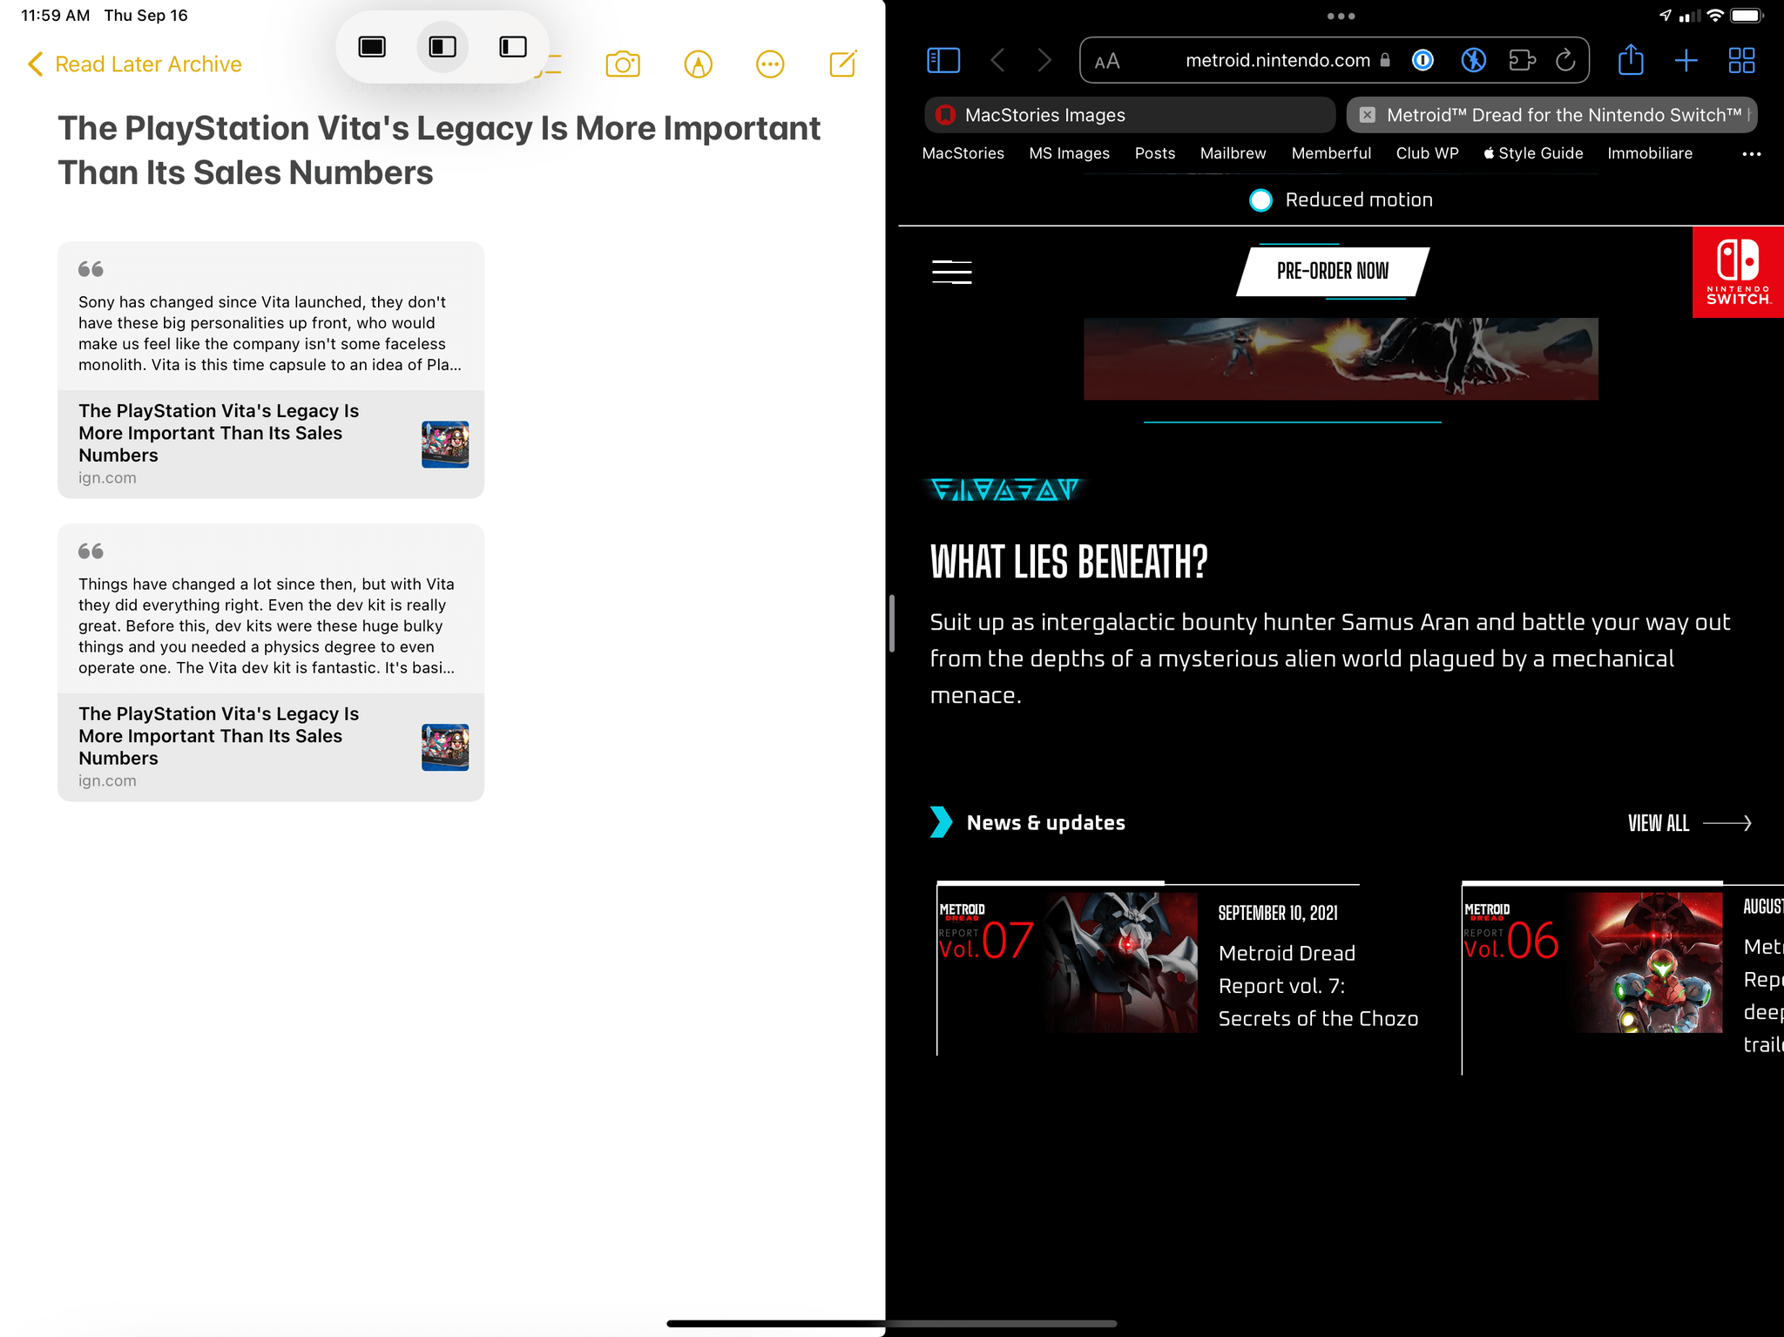Open the Safari share sheet
This screenshot has height=1337, width=1784.
1631,59
